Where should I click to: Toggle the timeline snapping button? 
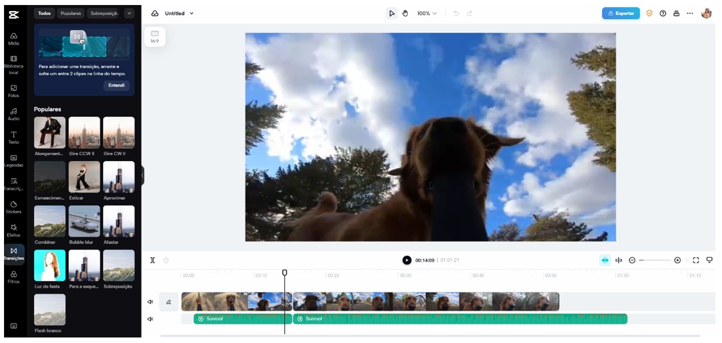(605, 260)
